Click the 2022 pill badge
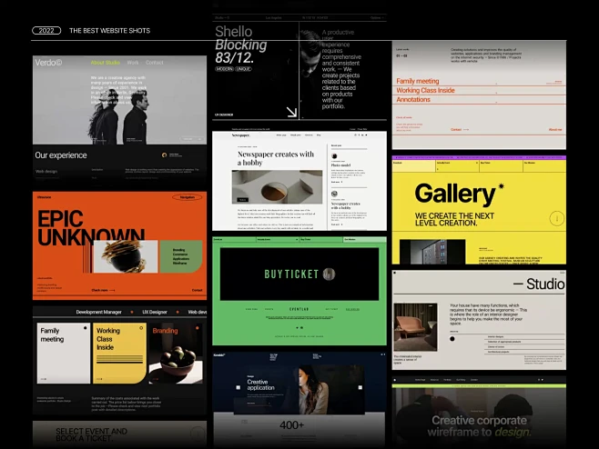Viewport: 599px width, 449px height. click(x=46, y=30)
